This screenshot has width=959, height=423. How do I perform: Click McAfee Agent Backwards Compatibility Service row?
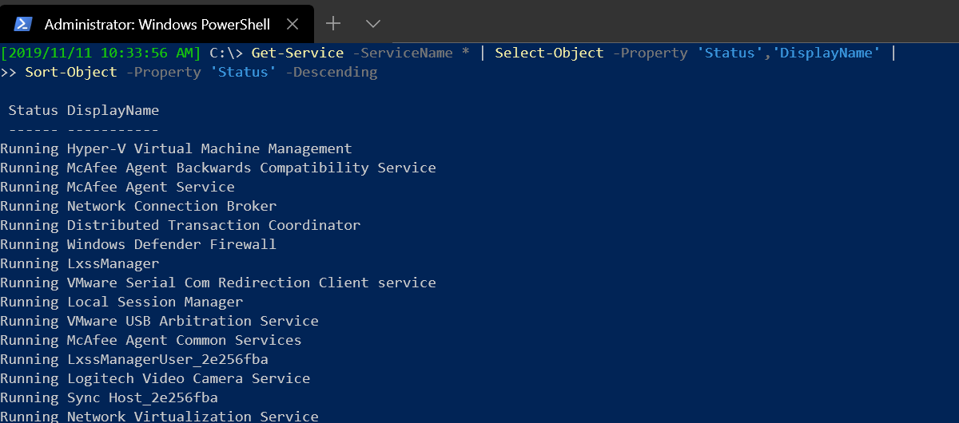218,168
